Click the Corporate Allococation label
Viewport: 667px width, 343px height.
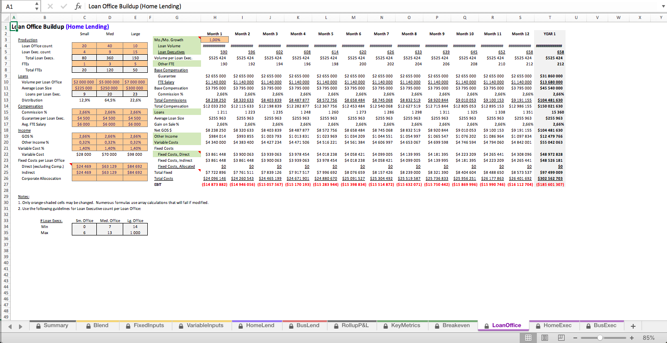pos(41,178)
